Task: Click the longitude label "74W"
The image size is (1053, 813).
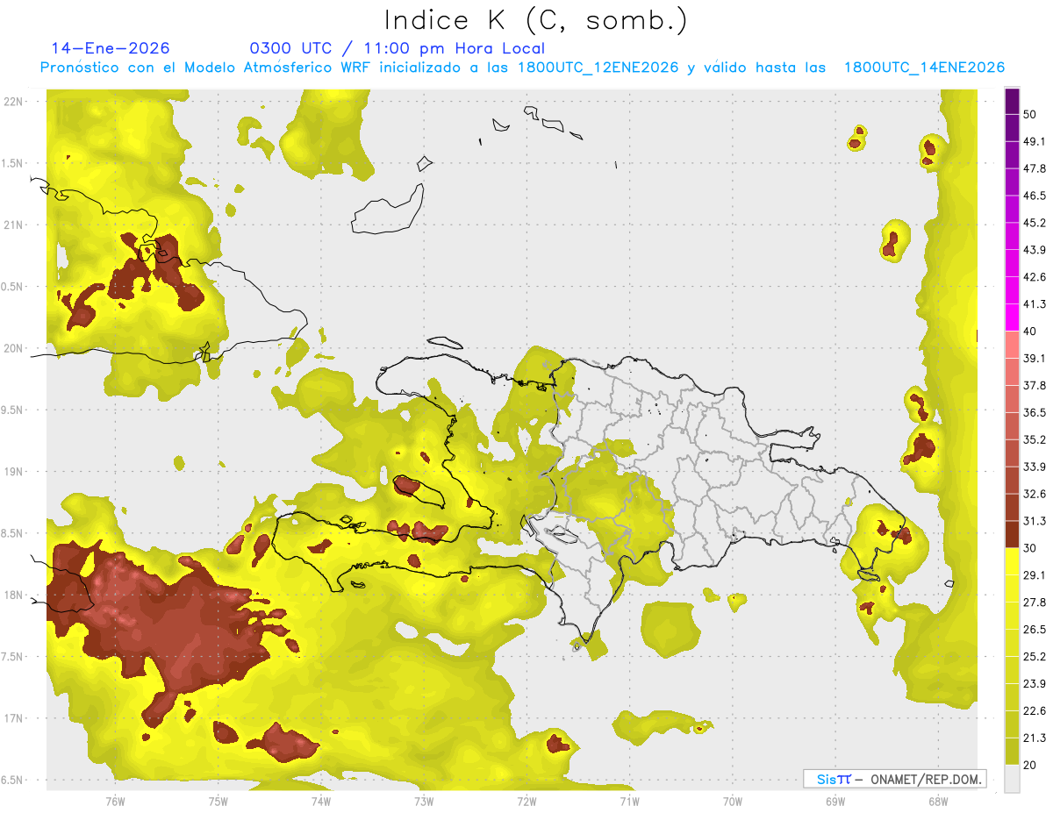Action: [320, 802]
